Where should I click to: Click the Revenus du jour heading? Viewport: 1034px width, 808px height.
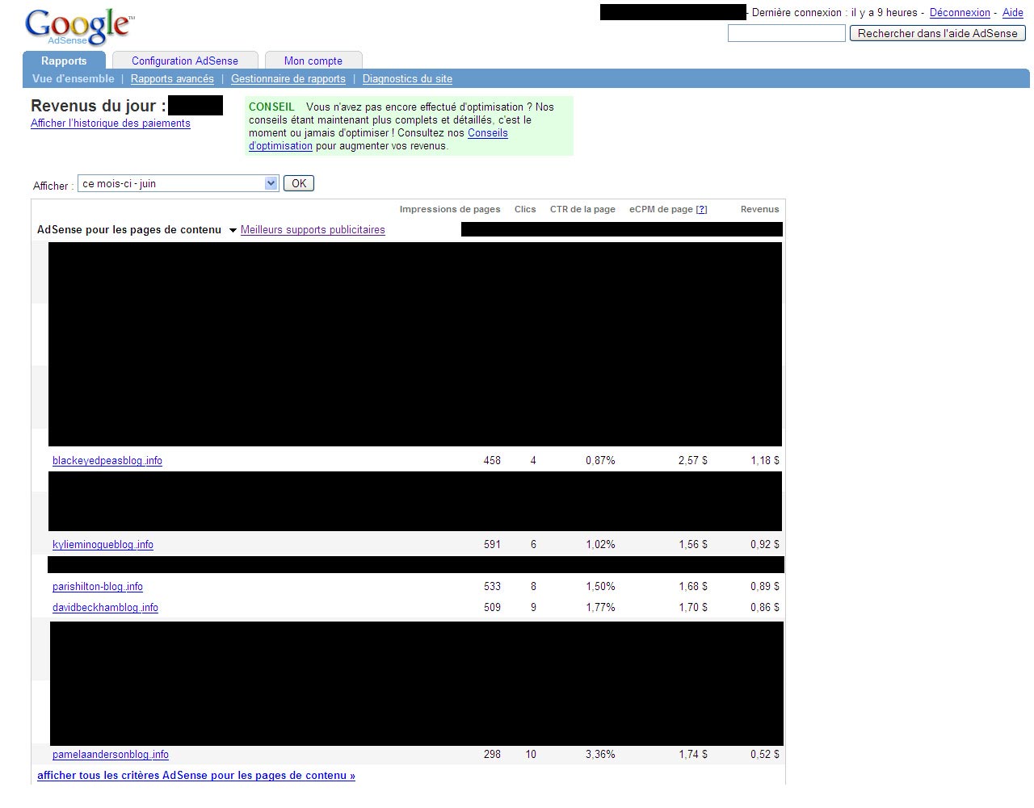pos(99,106)
